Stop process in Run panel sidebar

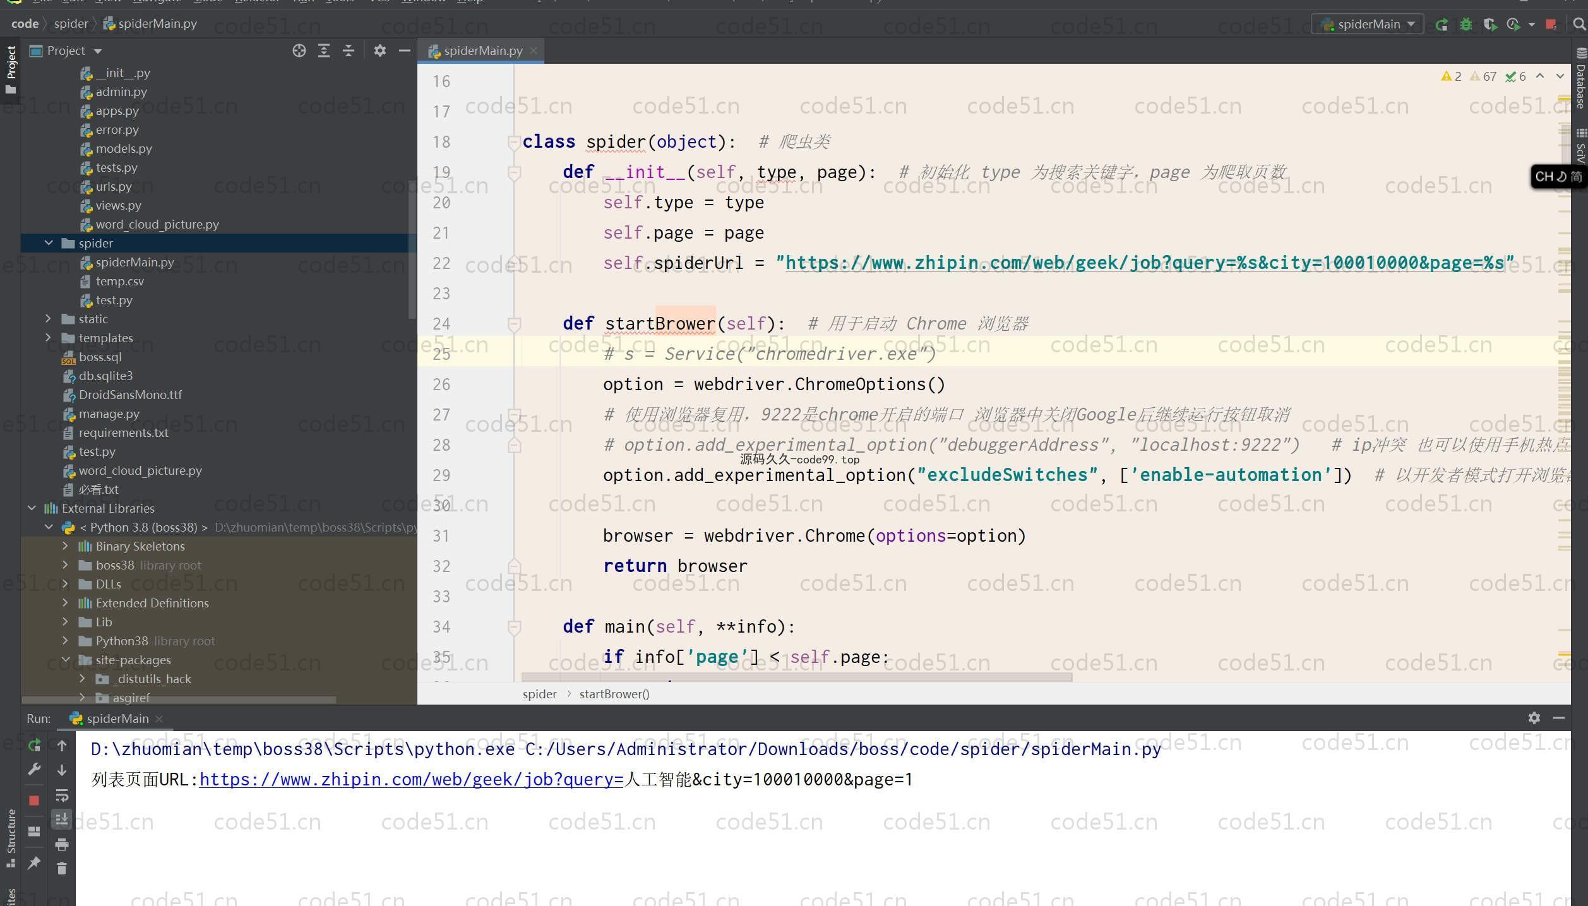(x=34, y=801)
